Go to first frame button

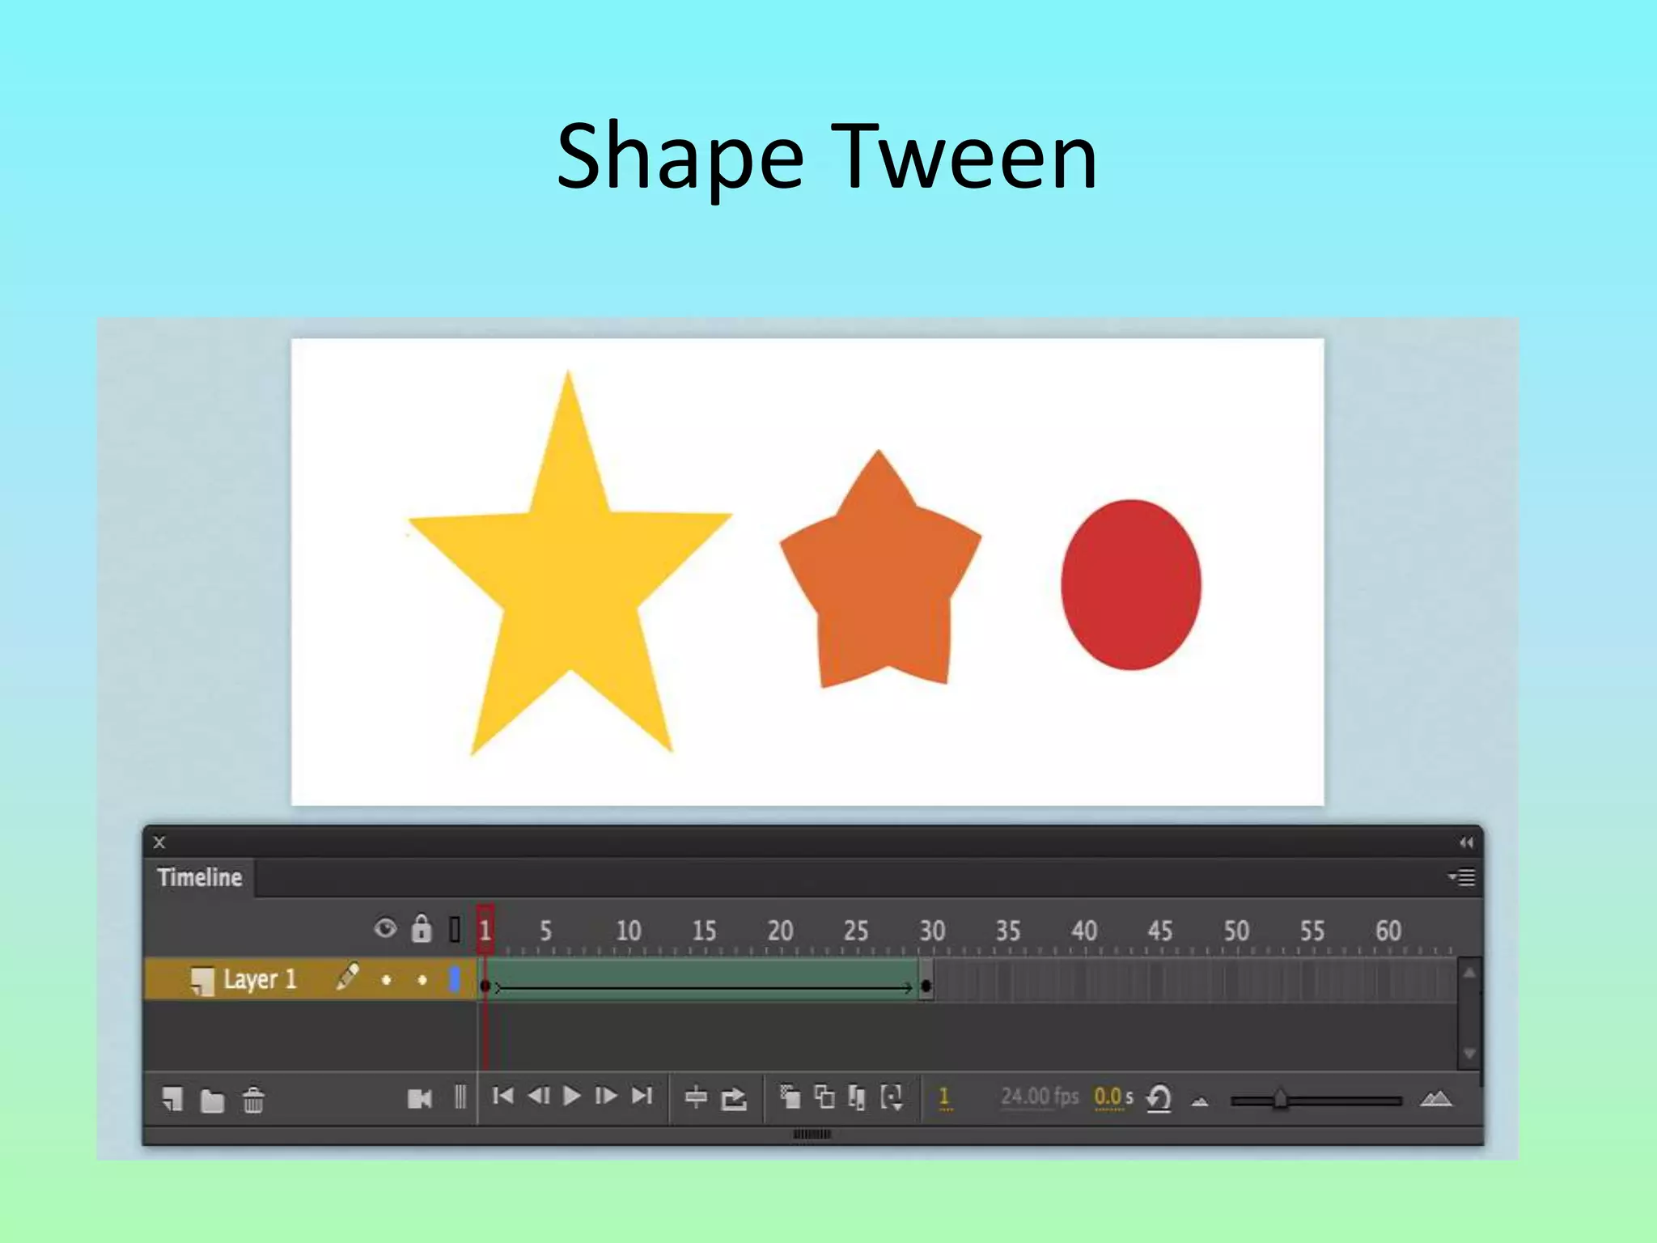pos(503,1097)
